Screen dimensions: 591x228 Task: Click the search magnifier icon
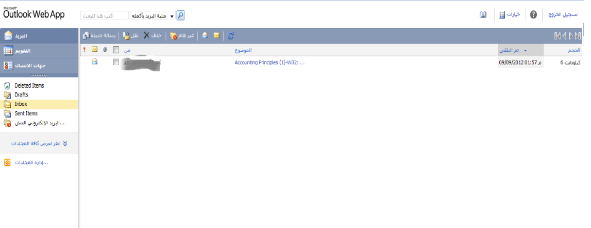pos(180,15)
